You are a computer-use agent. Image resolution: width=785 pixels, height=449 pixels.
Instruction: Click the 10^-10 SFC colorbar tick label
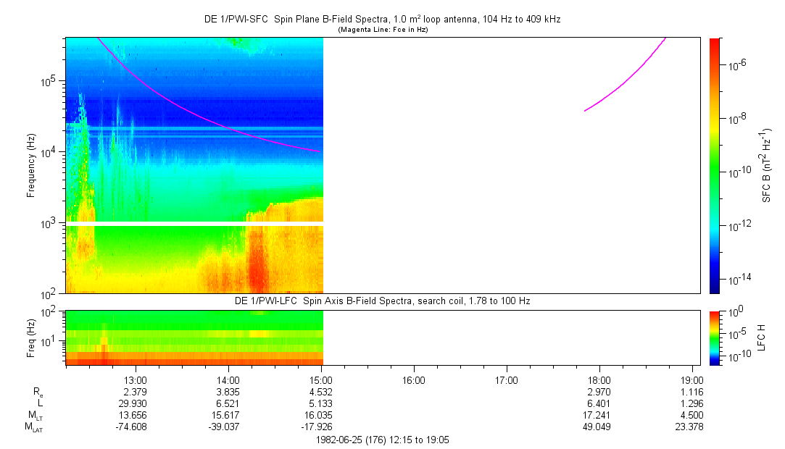coord(739,172)
